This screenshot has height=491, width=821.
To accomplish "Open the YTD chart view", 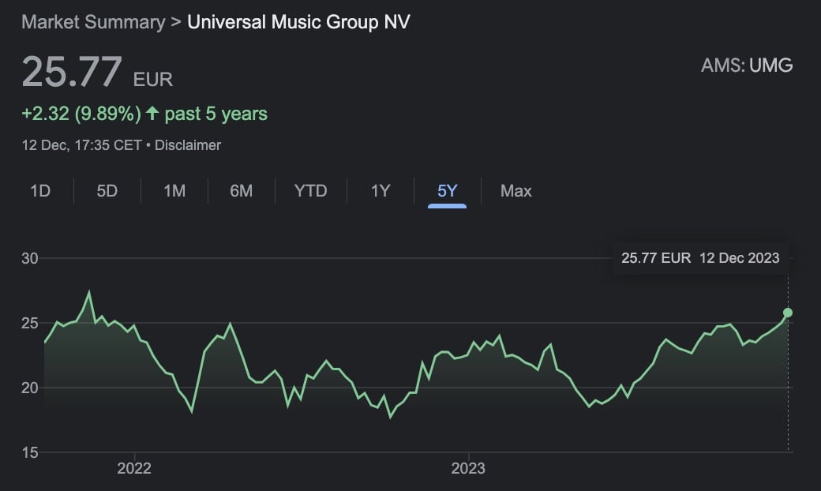I will [x=310, y=191].
